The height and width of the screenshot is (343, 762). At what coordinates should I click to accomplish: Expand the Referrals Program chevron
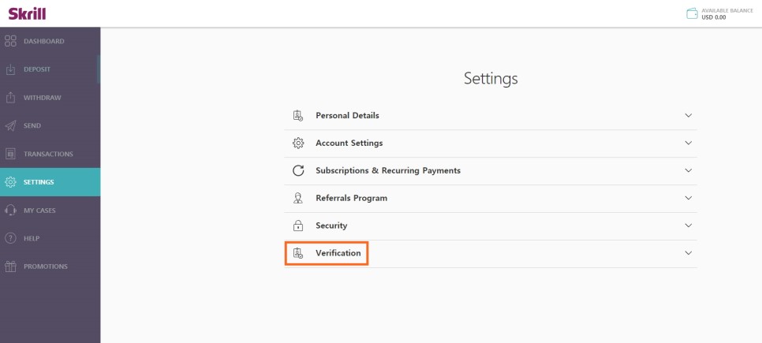tap(688, 198)
